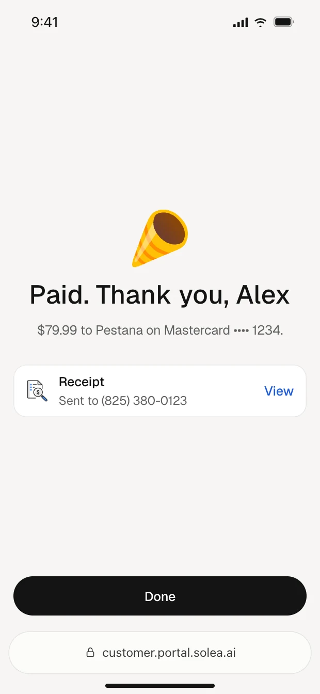Tap the party popper celebration icon

point(160,238)
